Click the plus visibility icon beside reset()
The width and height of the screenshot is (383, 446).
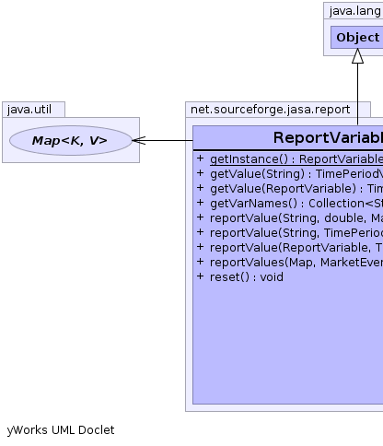[200, 276]
